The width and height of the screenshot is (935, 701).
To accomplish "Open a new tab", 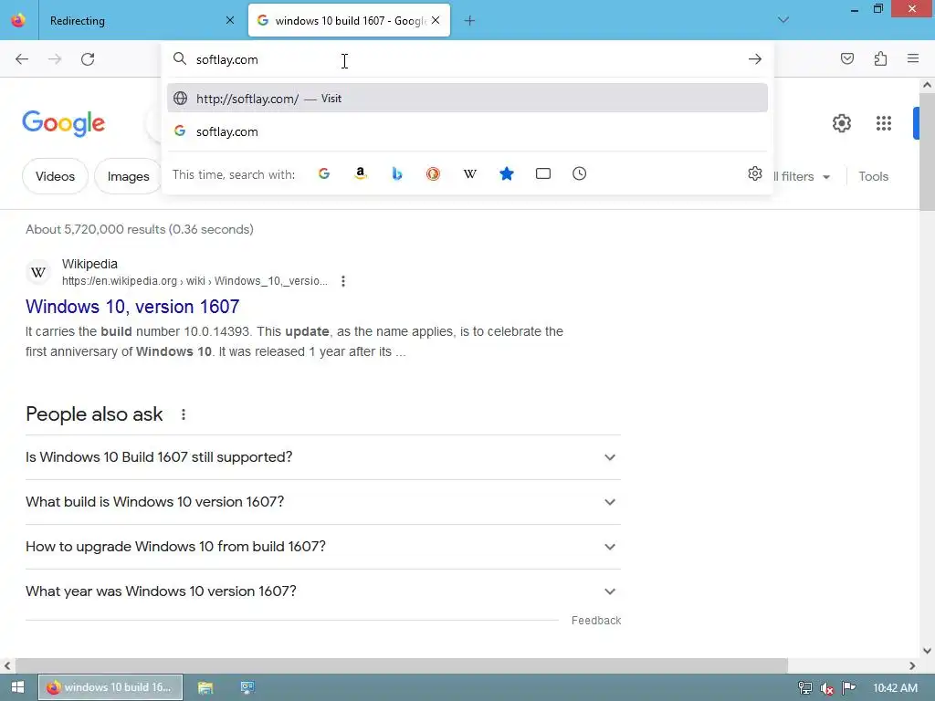I will click(469, 21).
